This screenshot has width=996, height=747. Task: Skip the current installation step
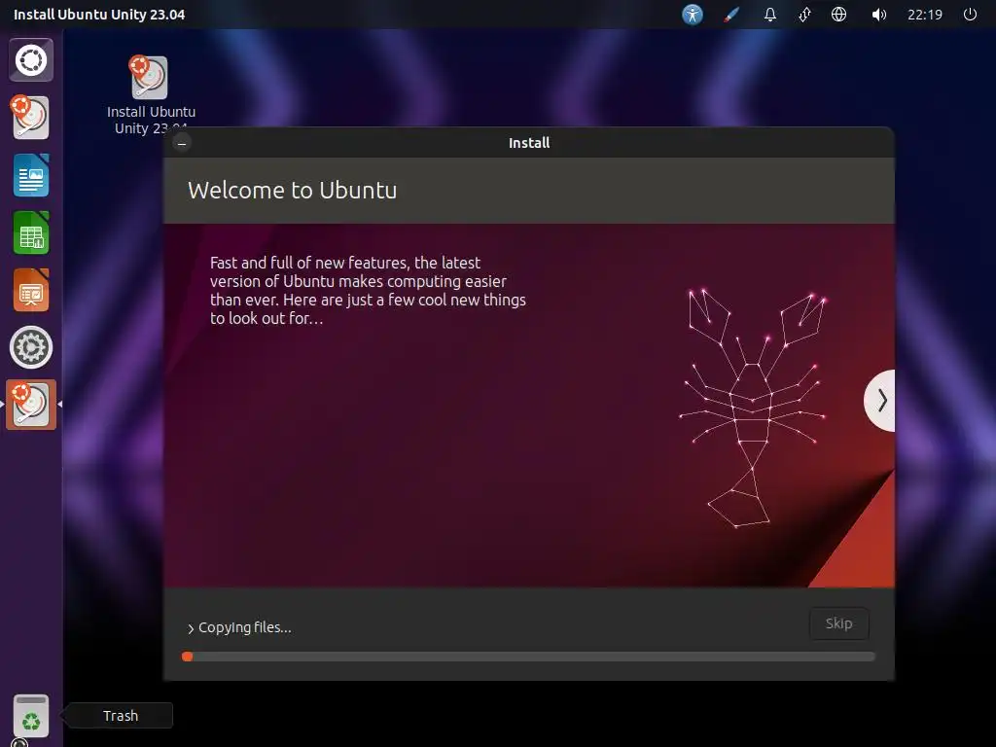(839, 623)
